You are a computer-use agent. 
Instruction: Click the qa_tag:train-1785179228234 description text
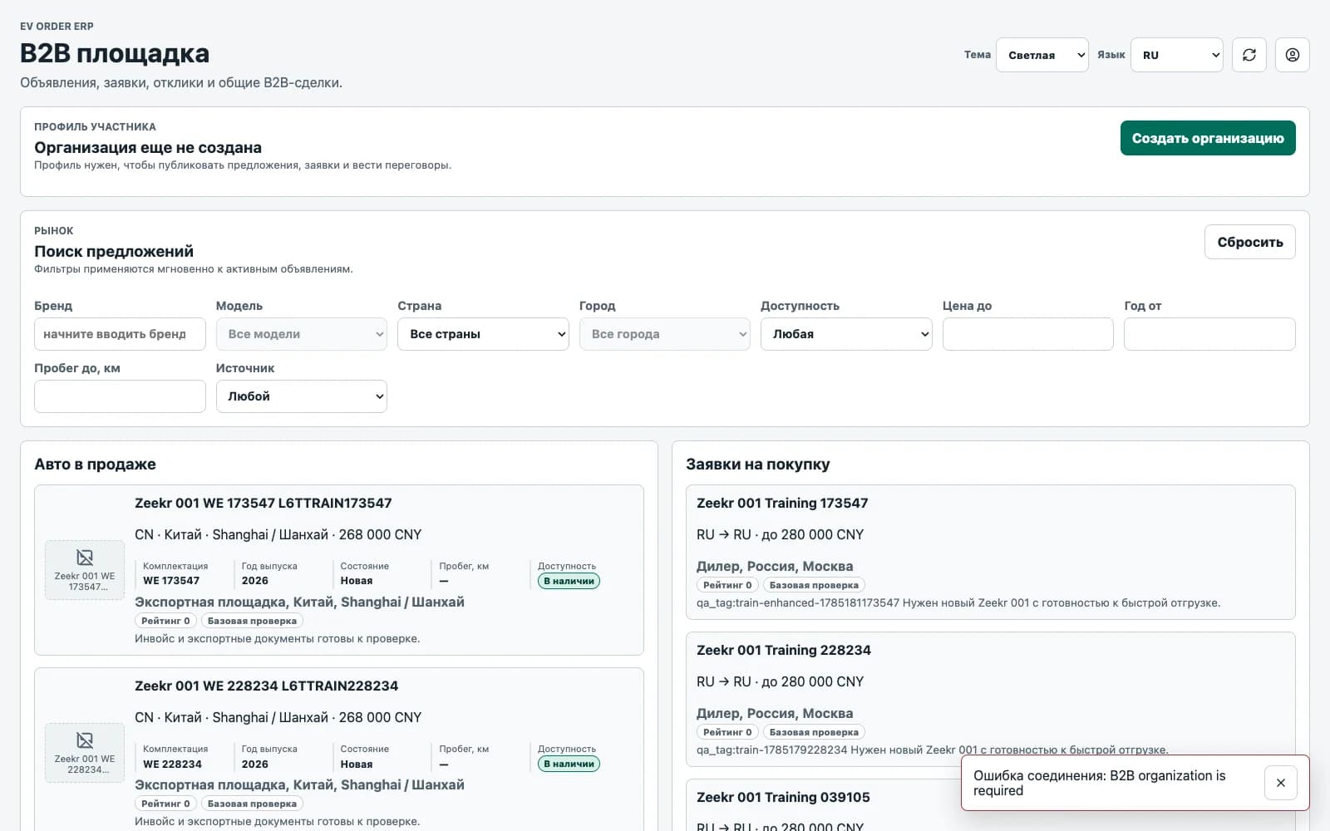[x=932, y=750]
